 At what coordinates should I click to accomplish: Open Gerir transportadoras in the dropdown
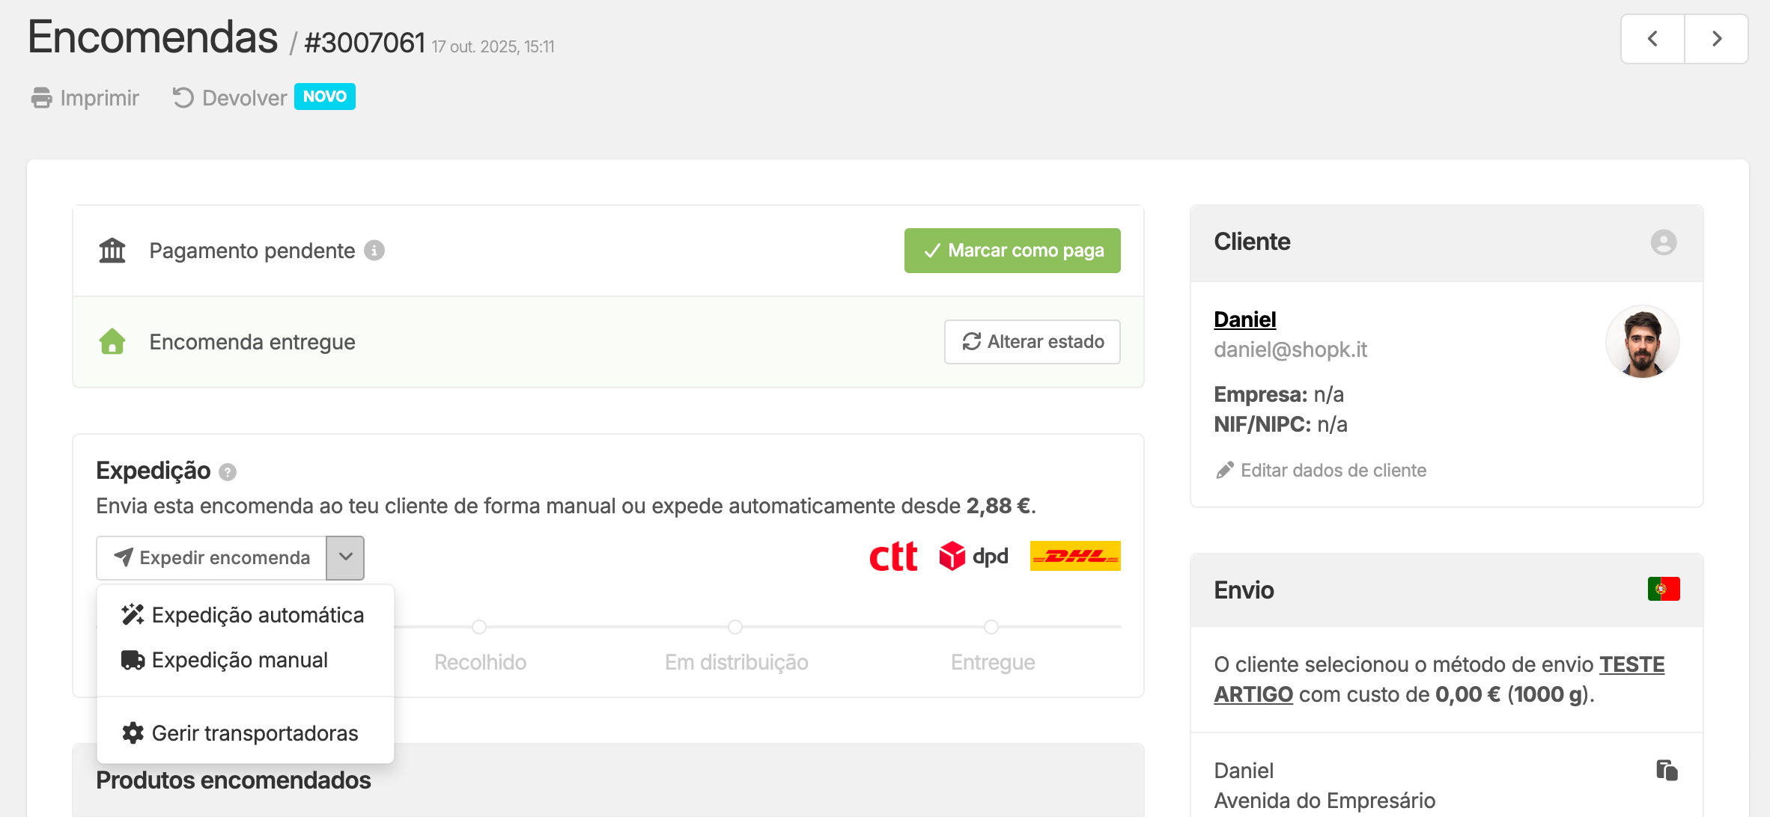(255, 733)
